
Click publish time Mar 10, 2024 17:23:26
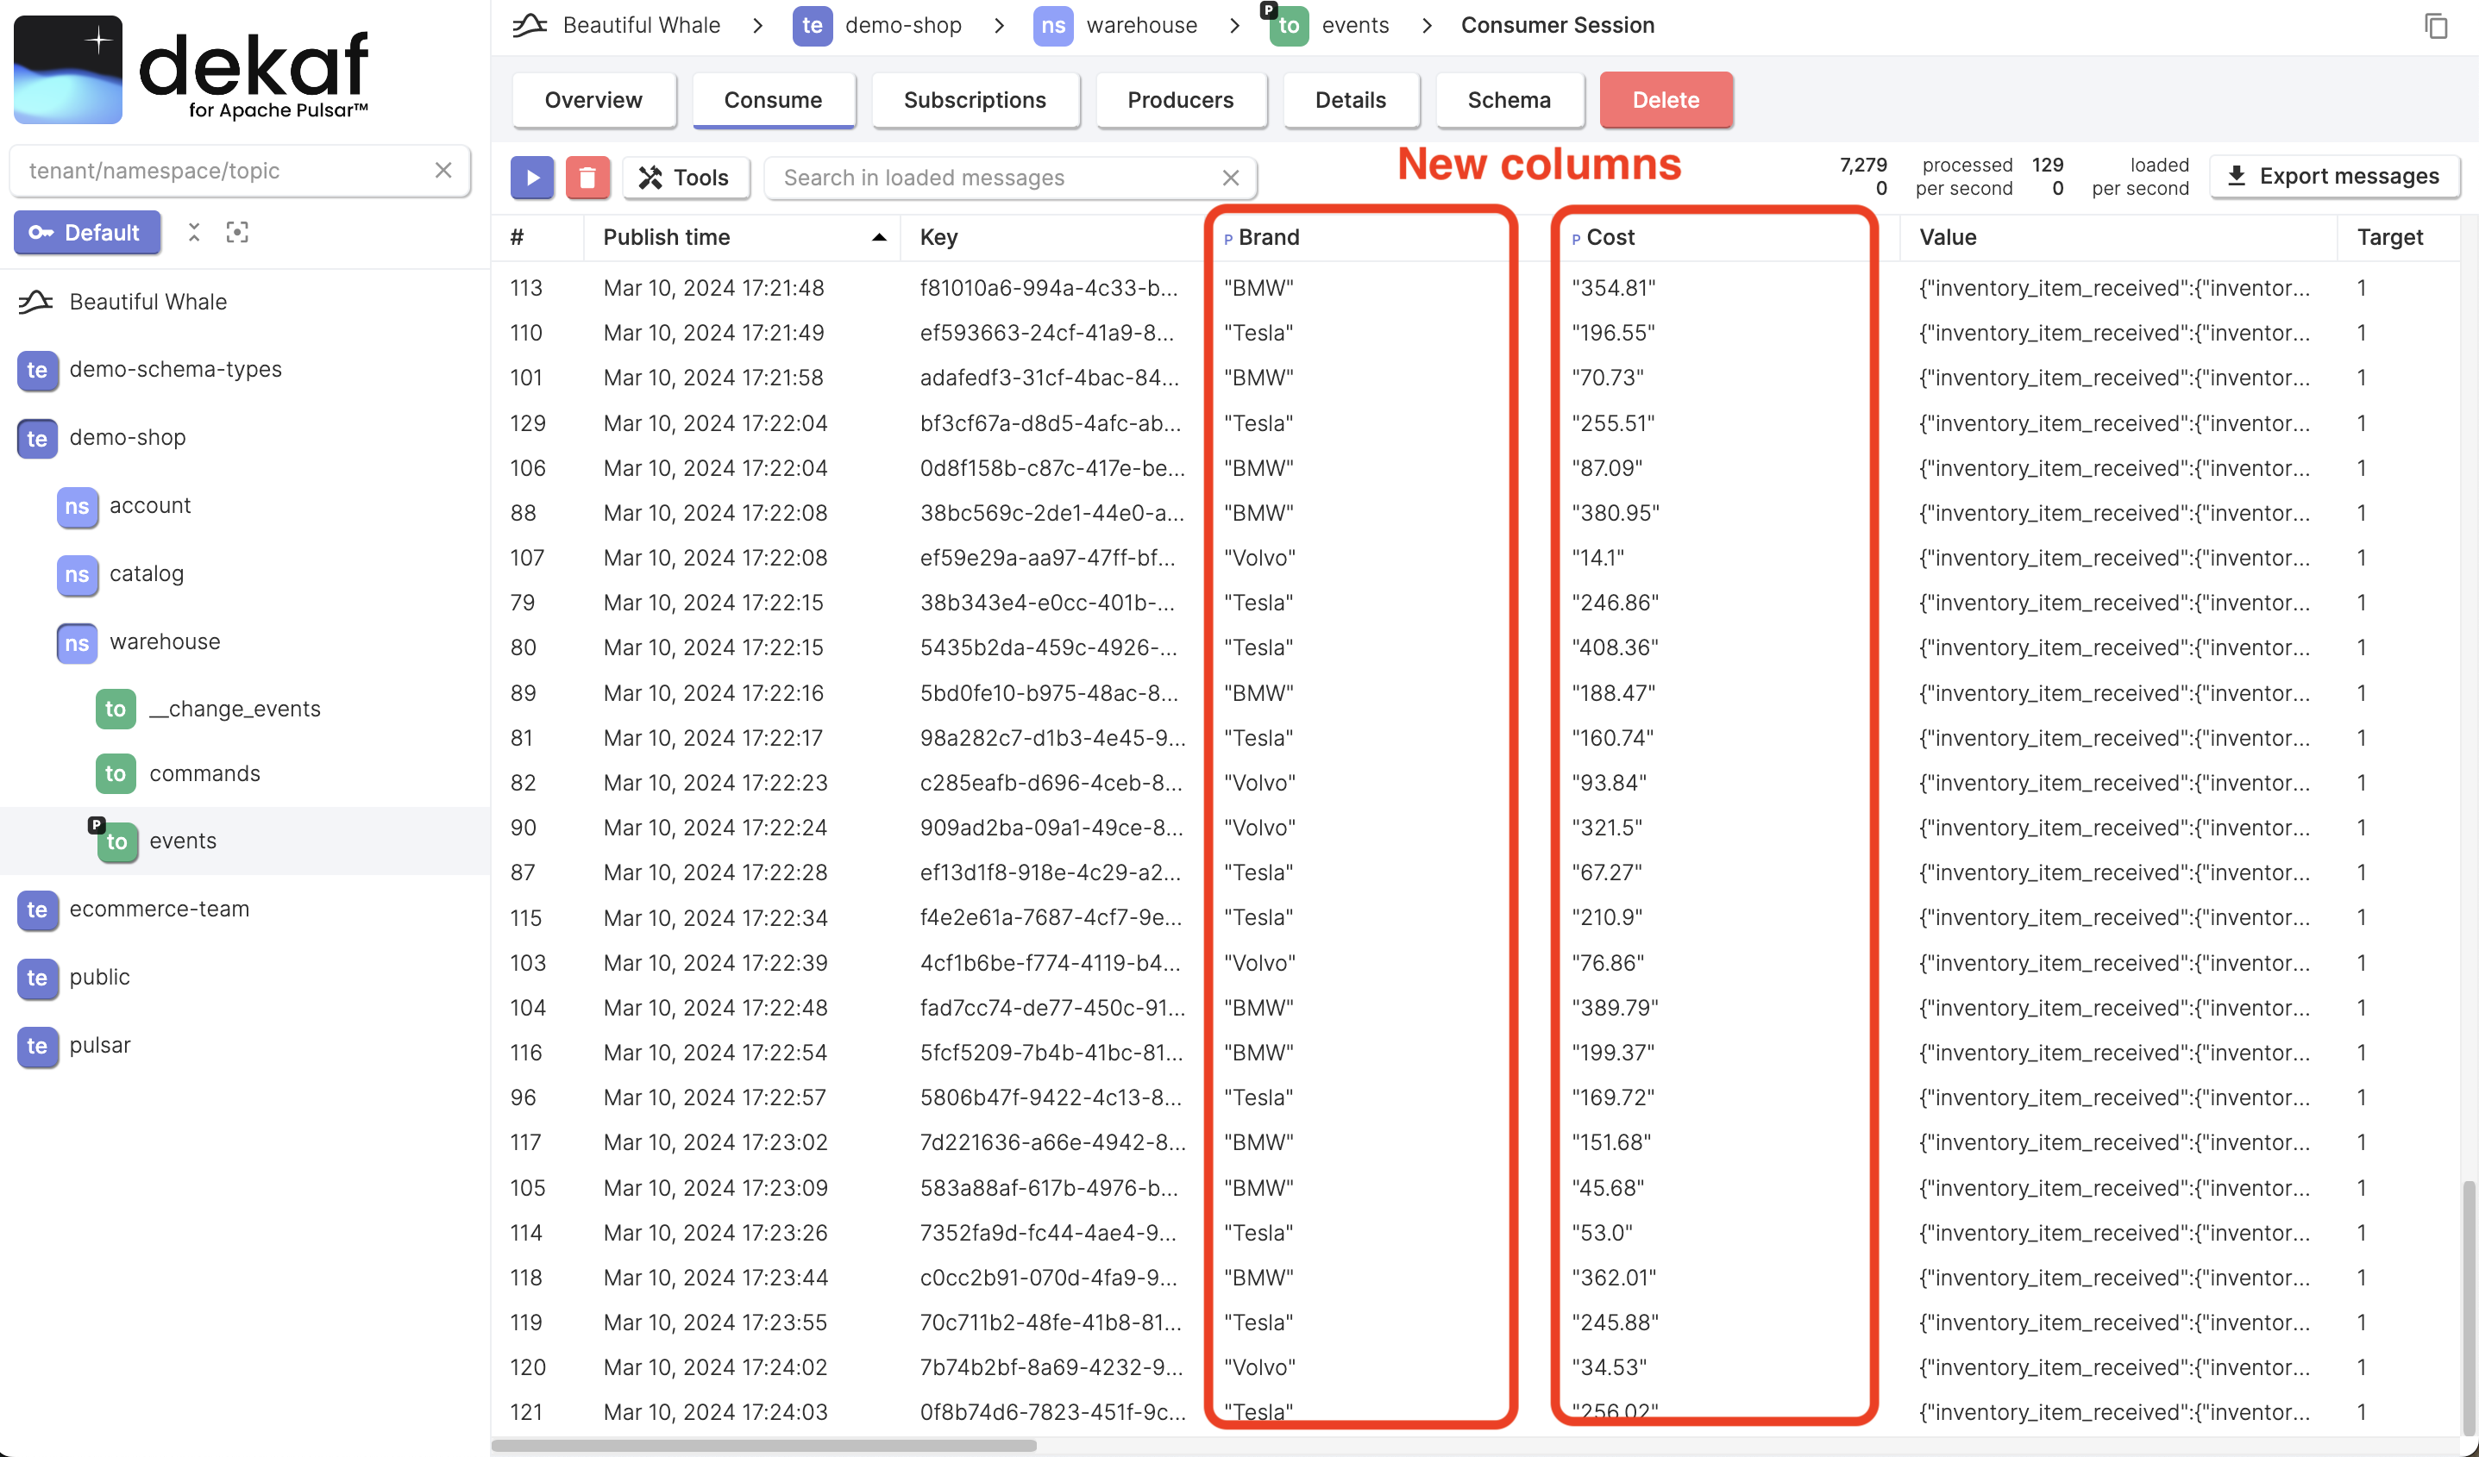pos(715,1234)
